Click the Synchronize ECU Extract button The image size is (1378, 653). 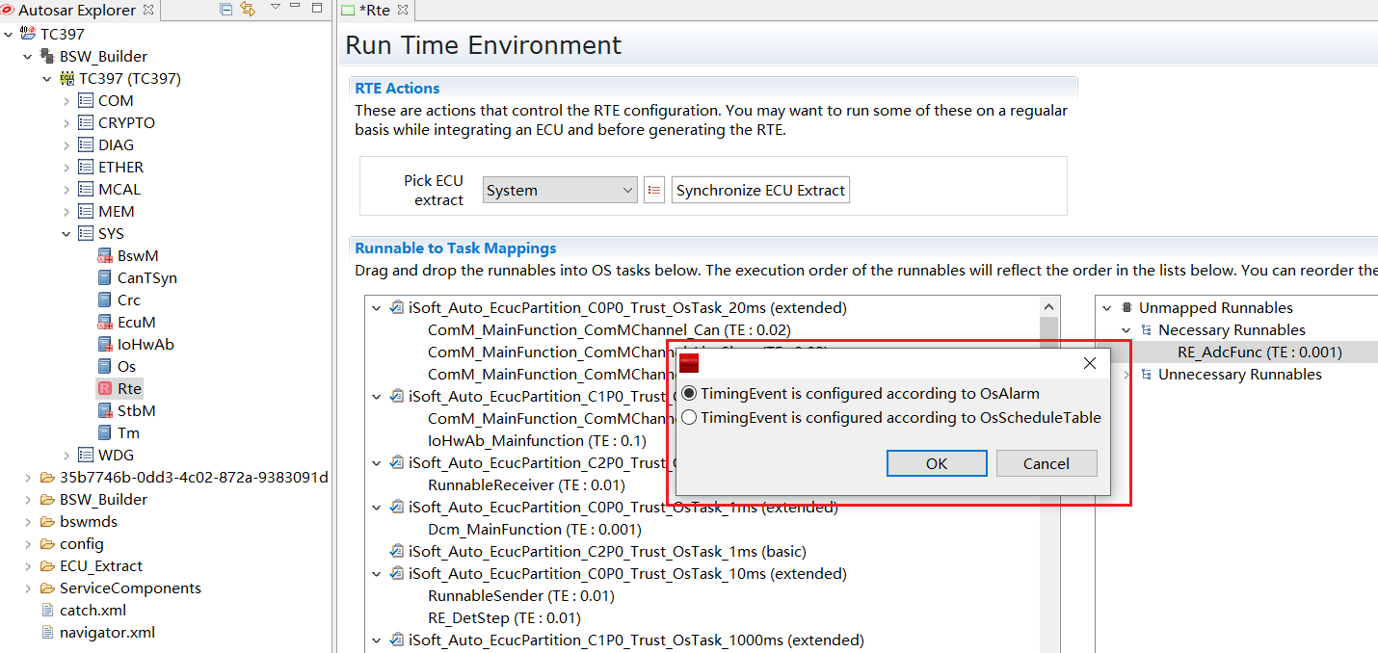tap(760, 191)
